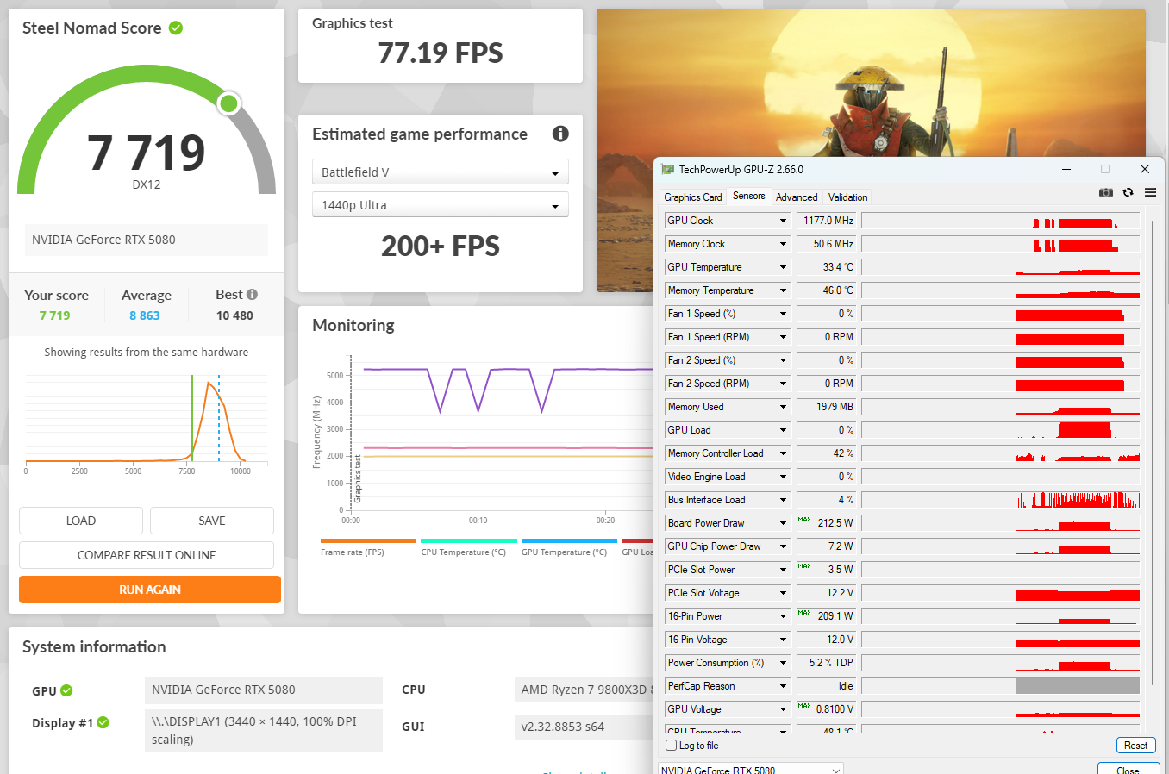Expand the 16-Pin Voltage sensor dropdown

[783, 640]
